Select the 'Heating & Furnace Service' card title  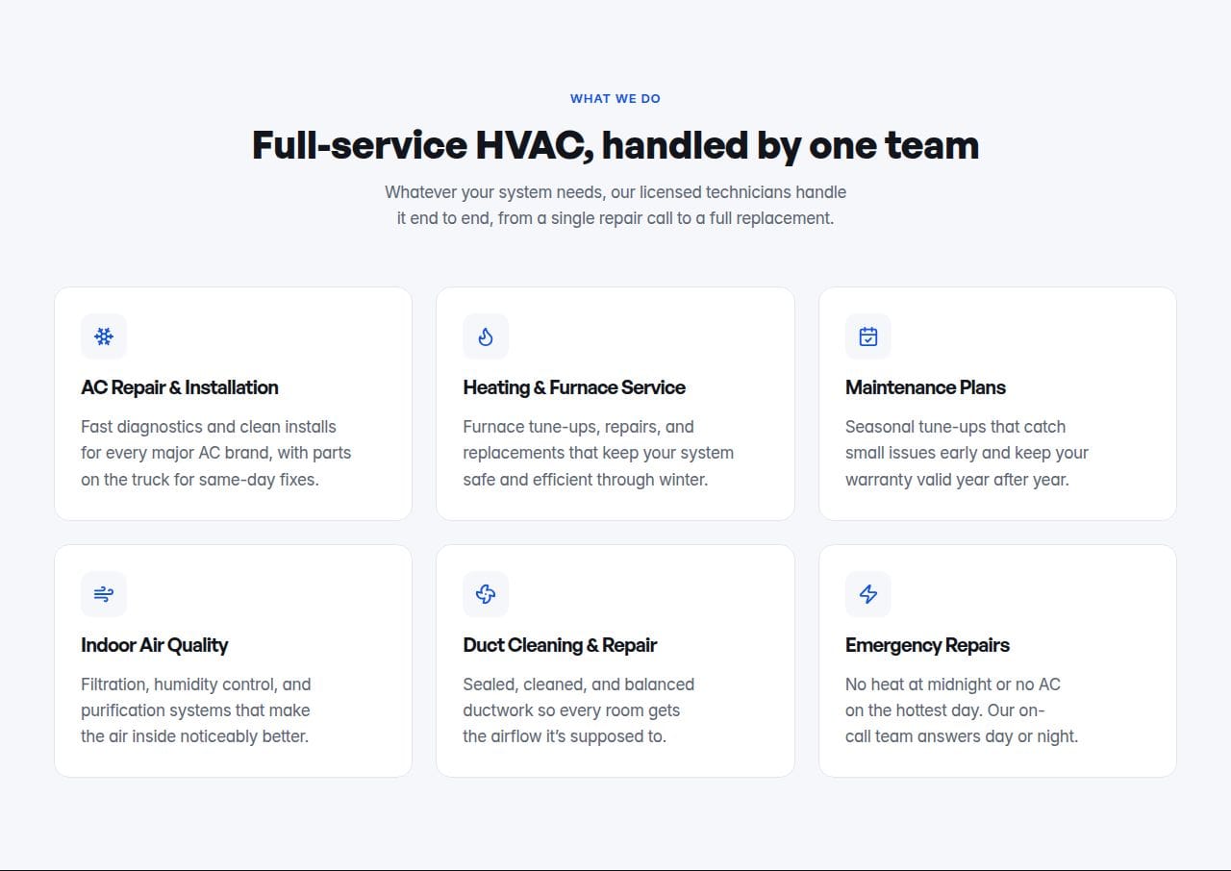coord(574,387)
